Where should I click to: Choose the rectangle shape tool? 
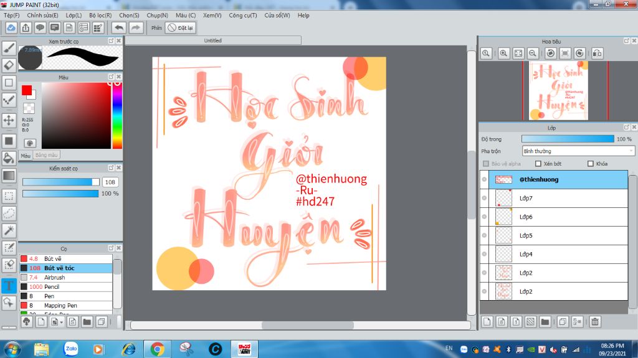(x=9, y=83)
